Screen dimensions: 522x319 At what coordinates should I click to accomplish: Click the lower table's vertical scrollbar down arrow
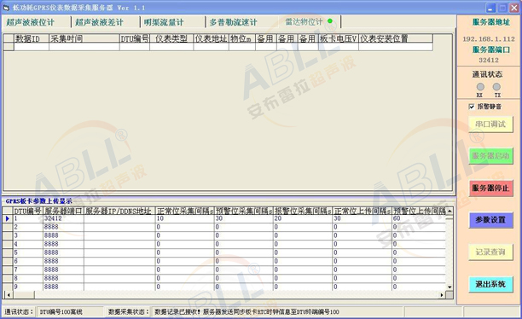[x=449, y=287]
